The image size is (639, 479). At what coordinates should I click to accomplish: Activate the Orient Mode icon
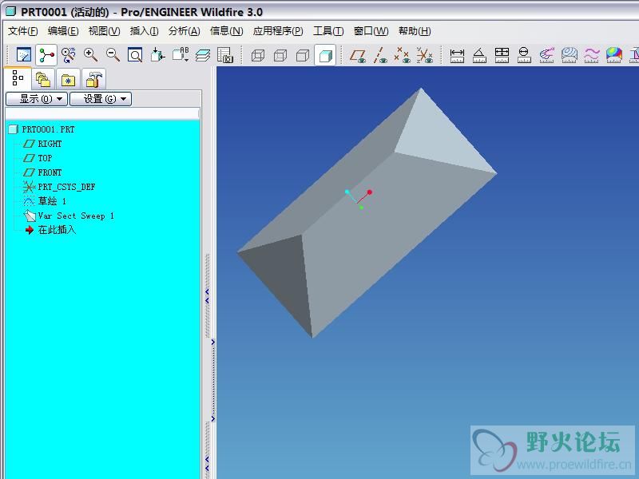[x=69, y=55]
